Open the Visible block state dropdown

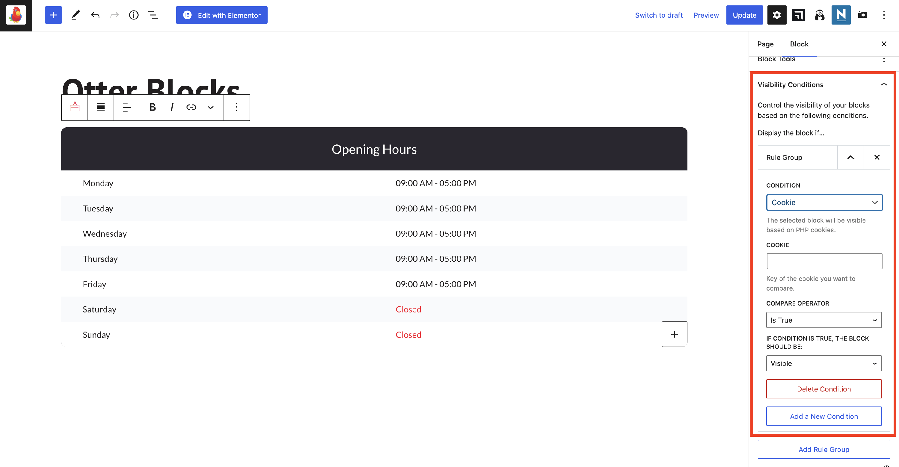[x=823, y=363]
